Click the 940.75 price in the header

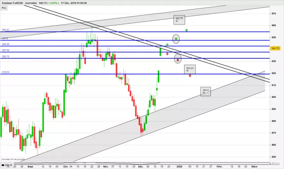(43, 3)
